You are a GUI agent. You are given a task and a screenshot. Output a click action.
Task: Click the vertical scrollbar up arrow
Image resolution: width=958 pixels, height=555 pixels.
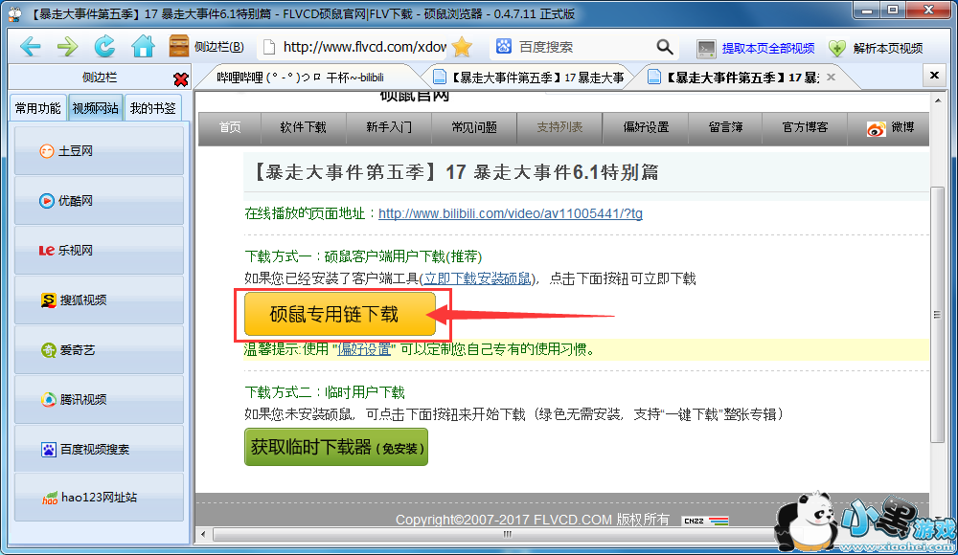click(x=937, y=100)
